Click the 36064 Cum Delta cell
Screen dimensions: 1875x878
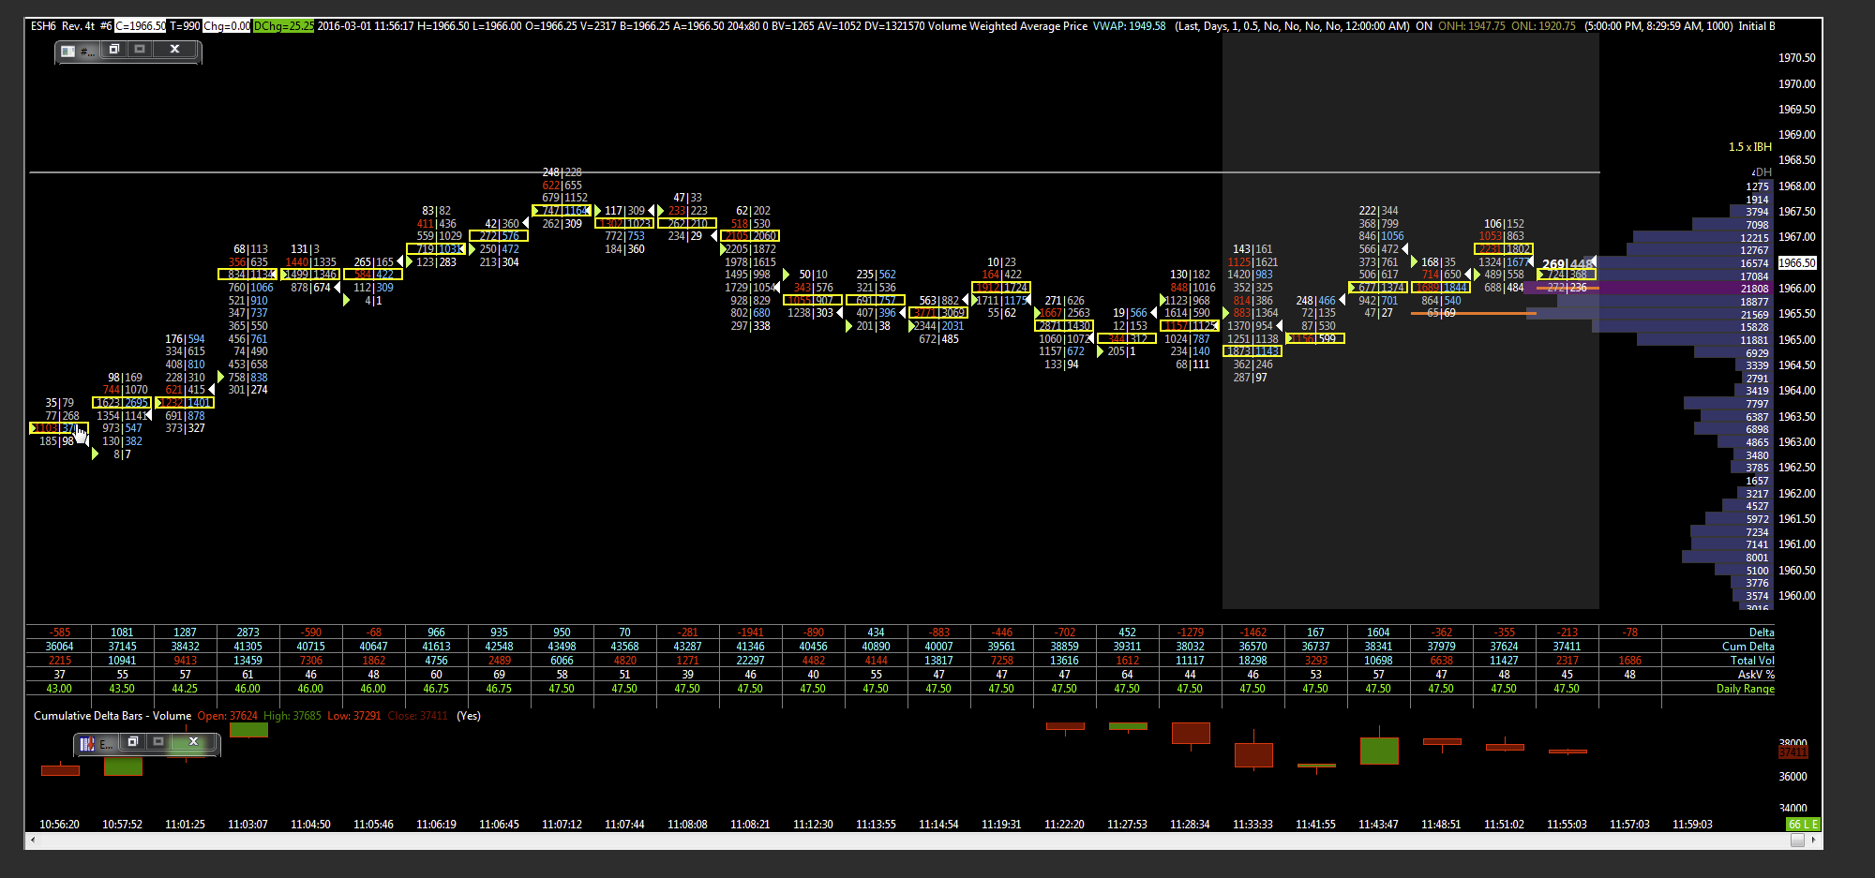pyautogui.click(x=59, y=647)
